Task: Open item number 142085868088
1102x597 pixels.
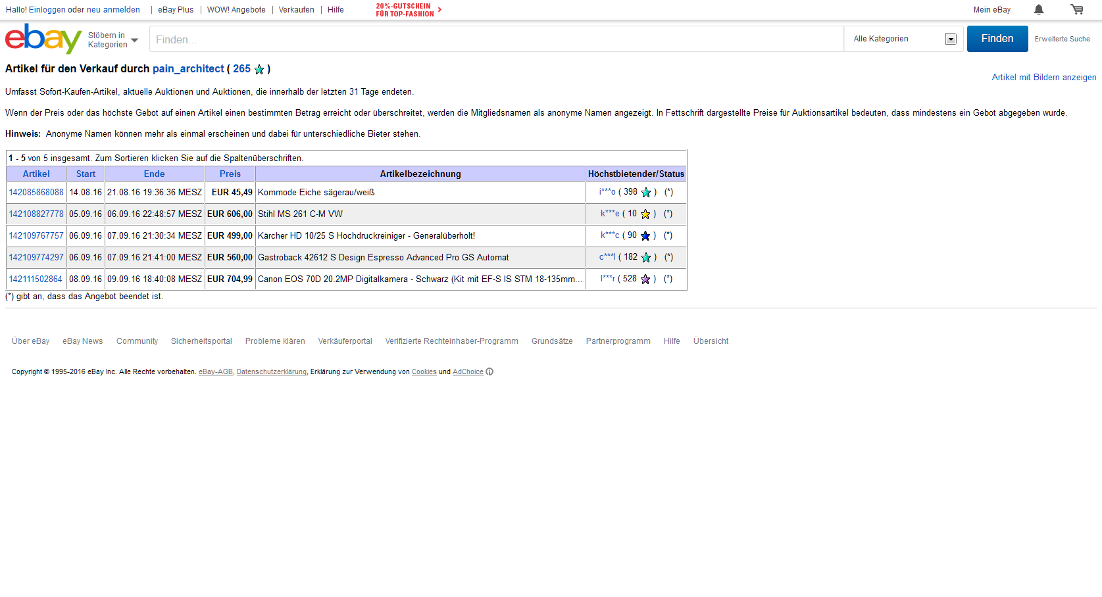Action: (x=36, y=193)
